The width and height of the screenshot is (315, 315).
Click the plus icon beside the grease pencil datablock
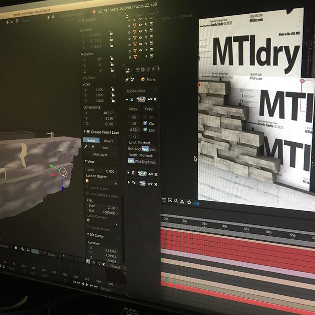[93, 147]
